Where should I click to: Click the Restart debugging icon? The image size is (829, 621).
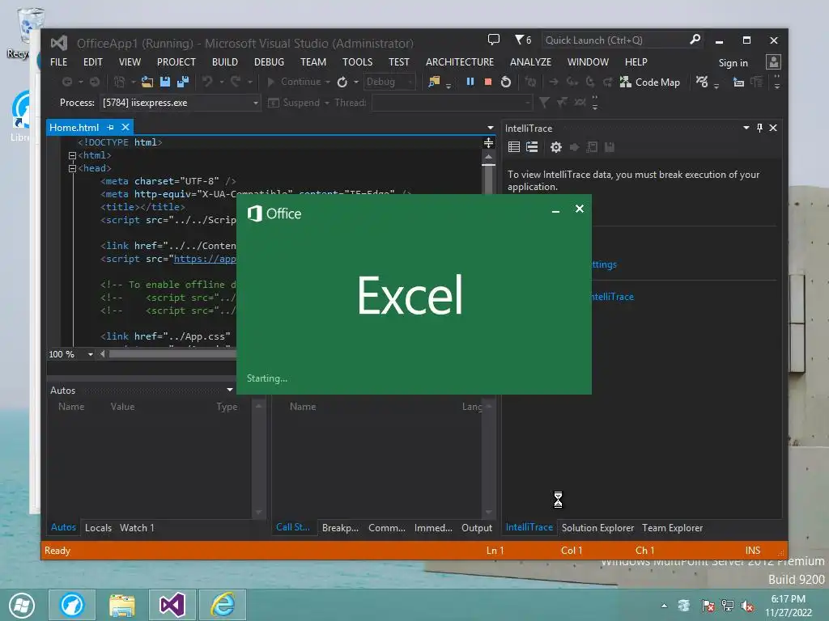pos(506,82)
